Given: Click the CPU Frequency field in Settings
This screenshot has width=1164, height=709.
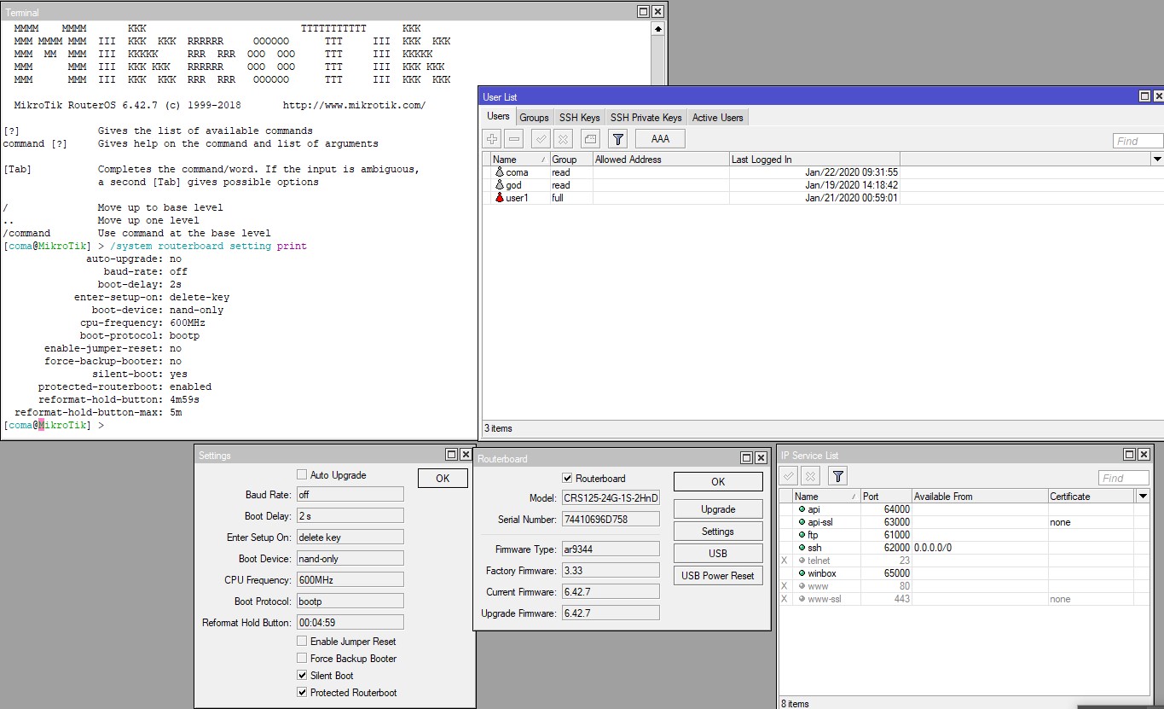Looking at the screenshot, I should pos(350,579).
